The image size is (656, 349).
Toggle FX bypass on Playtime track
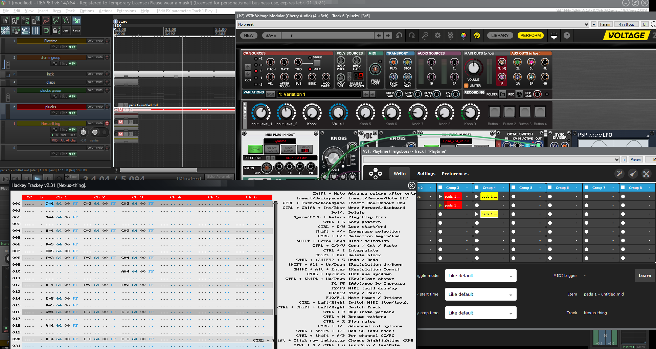(x=72, y=47)
